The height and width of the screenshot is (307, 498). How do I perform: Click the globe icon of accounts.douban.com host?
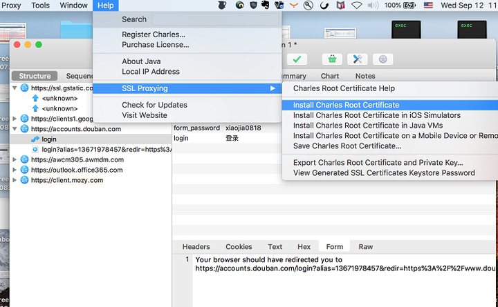(24, 128)
